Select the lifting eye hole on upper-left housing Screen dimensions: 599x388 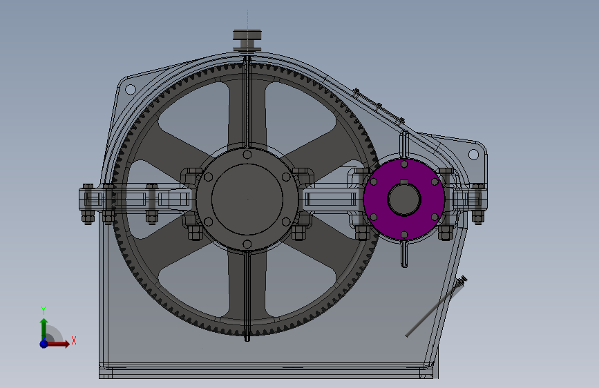(x=131, y=90)
